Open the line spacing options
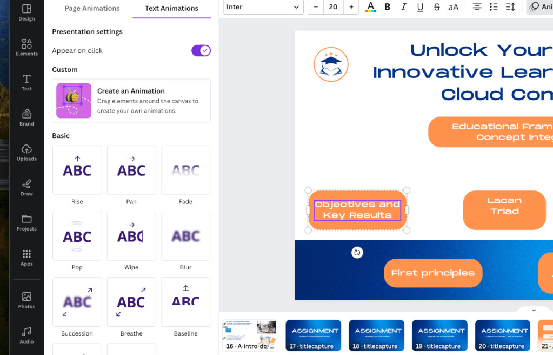 tap(510, 7)
